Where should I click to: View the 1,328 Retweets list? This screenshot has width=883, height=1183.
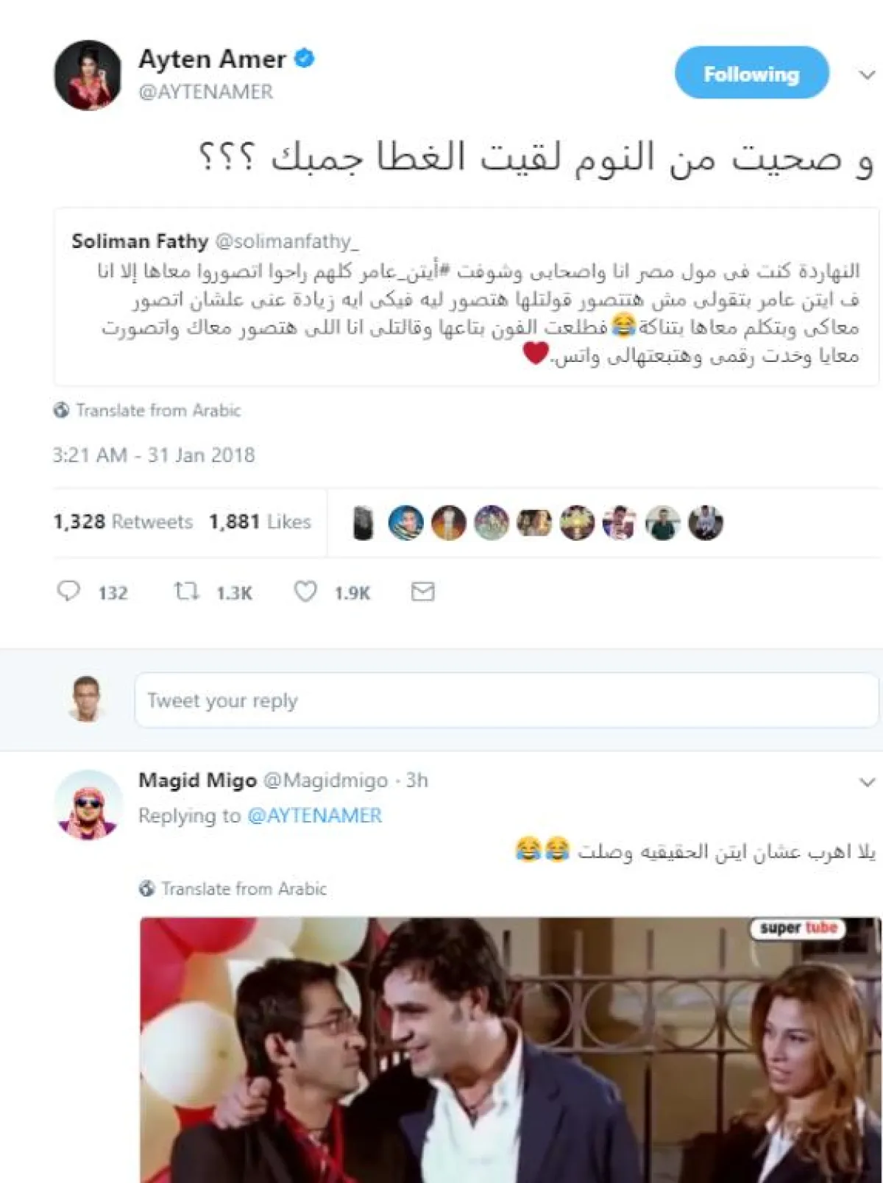[123, 522]
